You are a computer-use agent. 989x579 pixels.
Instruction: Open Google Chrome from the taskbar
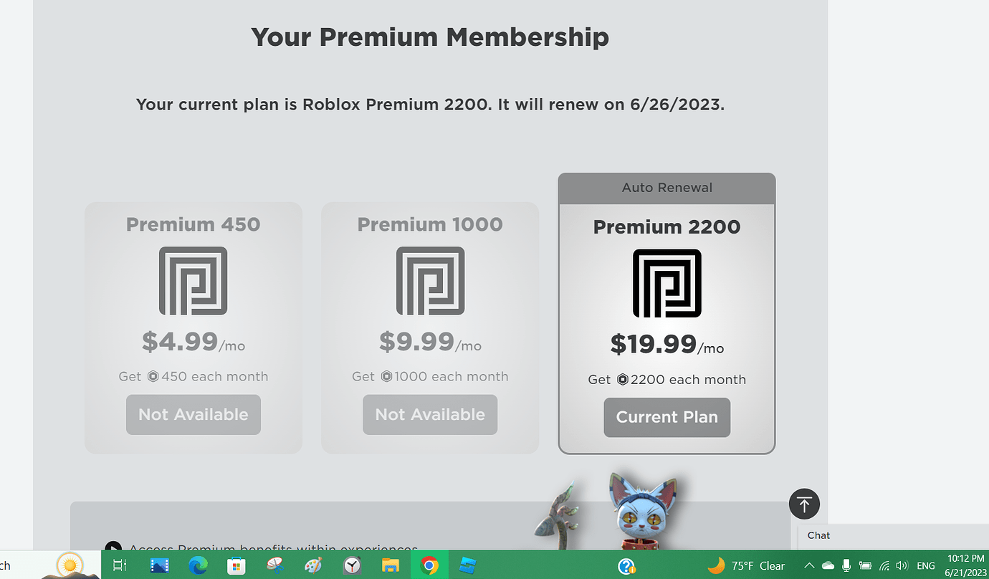pos(429,565)
